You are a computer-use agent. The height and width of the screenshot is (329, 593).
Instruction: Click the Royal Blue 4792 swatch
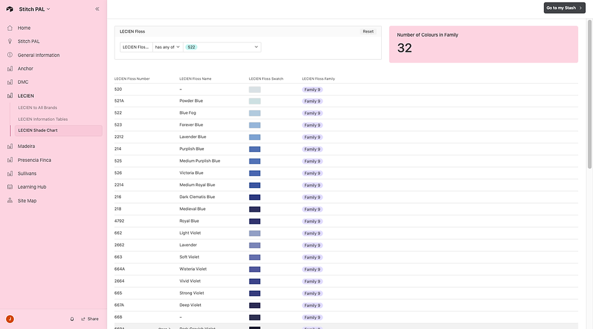point(255,222)
